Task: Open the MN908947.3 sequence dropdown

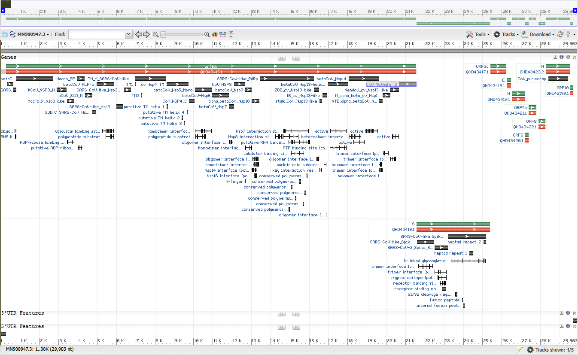Action: [33, 34]
